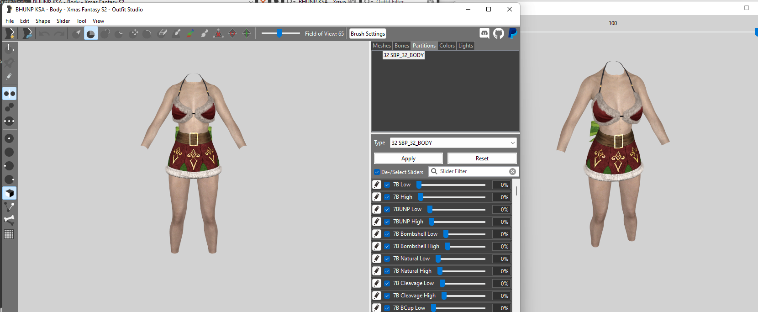Switch to the Bones tab
The height and width of the screenshot is (312, 758).
pos(402,46)
